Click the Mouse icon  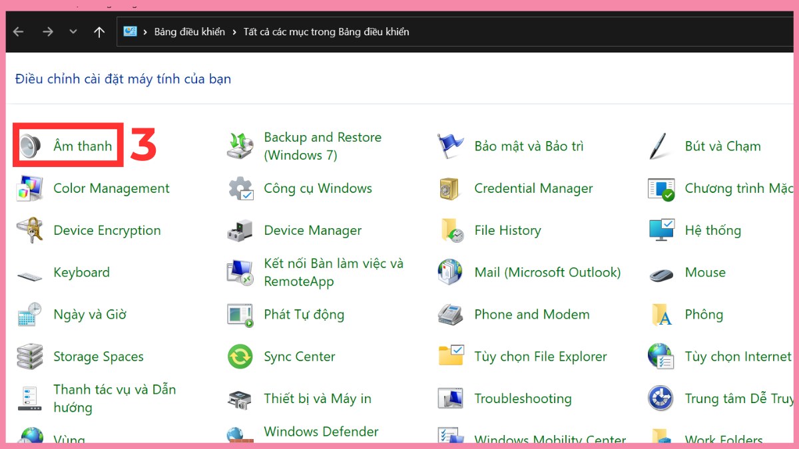661,273
